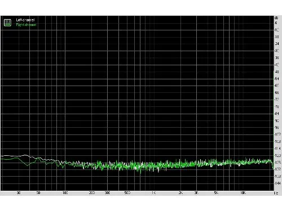
Task: Select the Left channel legend label
Action: pyautogui.click(x=25, y=20)
